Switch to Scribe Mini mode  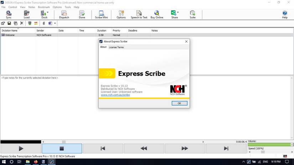coord(101,15)
